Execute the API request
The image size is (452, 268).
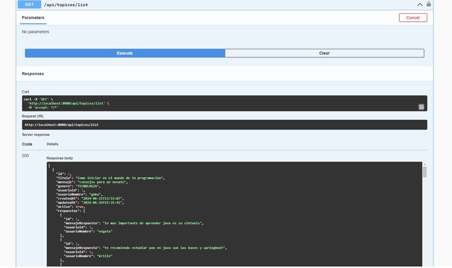pos(125,53)
